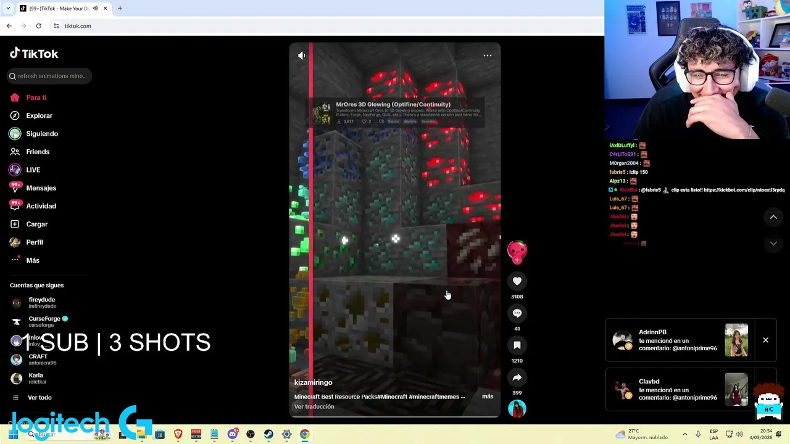The image size is (790, 444).
Task: Click 'Ver traducción' under the caption
Action: coord(314,406)
